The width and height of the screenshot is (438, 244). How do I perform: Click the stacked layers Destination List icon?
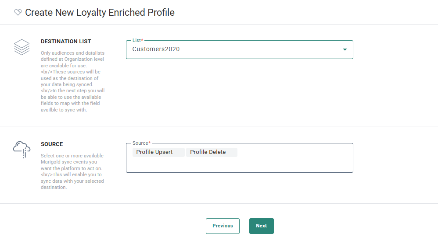[22, 47]
